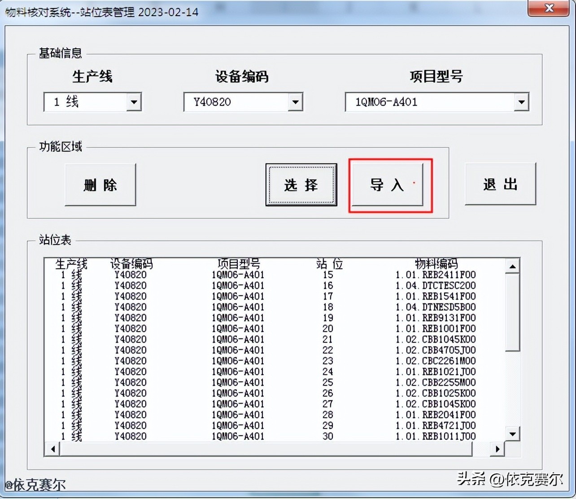Click the vertical scrollbar up arrow
This screenshot has width=576, height=499.
pos(512,266)
